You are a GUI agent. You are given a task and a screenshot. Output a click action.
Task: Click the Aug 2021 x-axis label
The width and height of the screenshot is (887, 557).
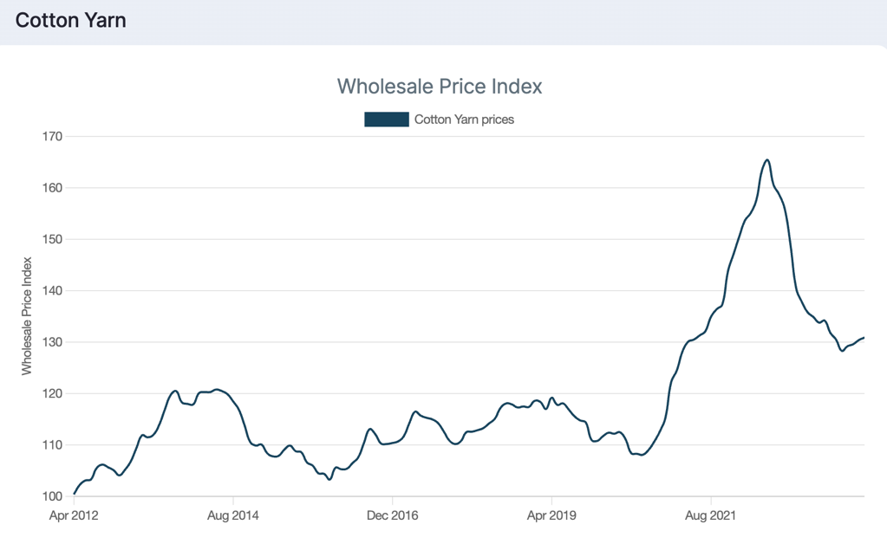(711, 516)
